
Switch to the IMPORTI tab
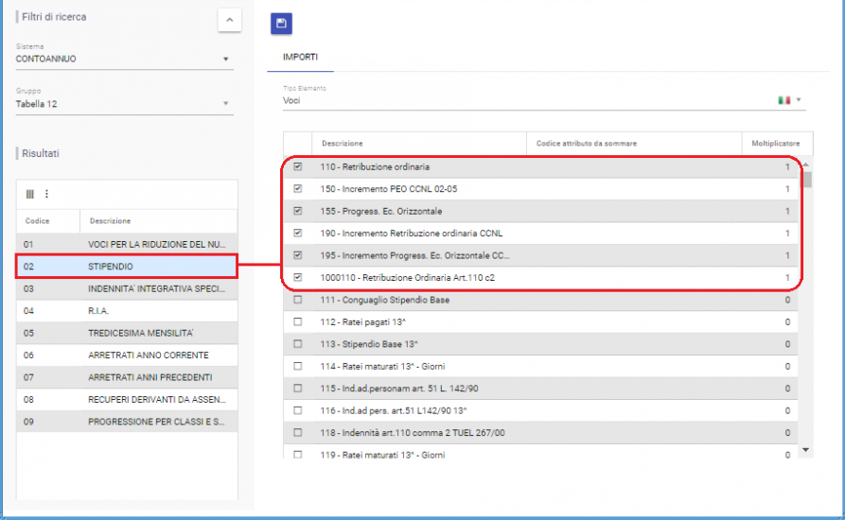coord(300,58)
